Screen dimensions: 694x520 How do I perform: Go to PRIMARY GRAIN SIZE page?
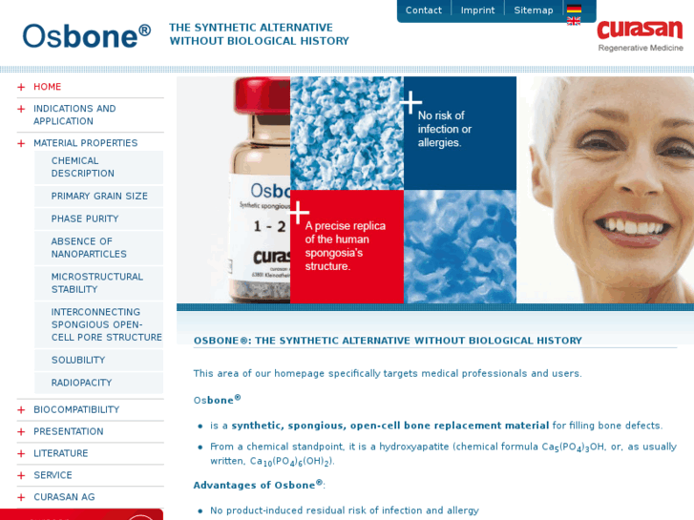click(x=98, y=196)
